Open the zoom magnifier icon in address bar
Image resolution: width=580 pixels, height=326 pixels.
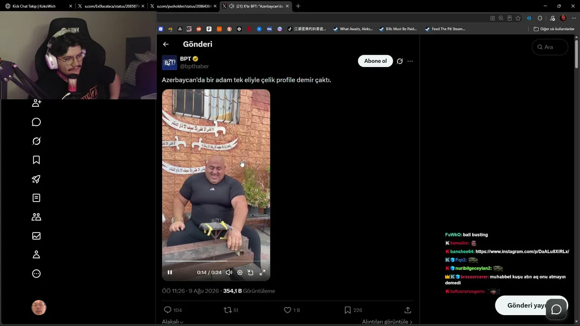click(x=501, y=18)
